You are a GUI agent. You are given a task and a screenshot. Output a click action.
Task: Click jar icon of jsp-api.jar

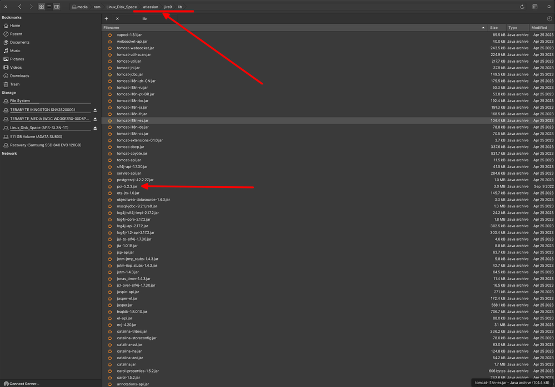click(x=110, y=252)
